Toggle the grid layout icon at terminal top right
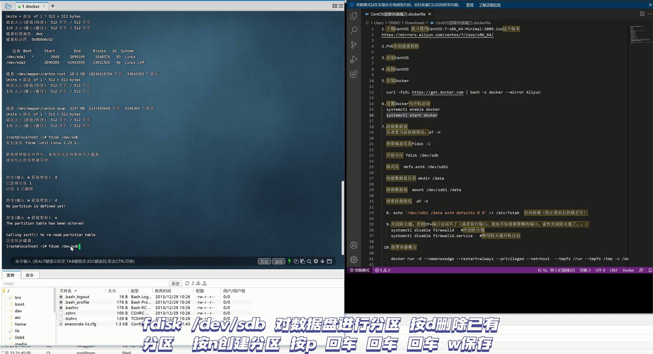The width and height of the screenshot is (653, 354). pos(335,6)
